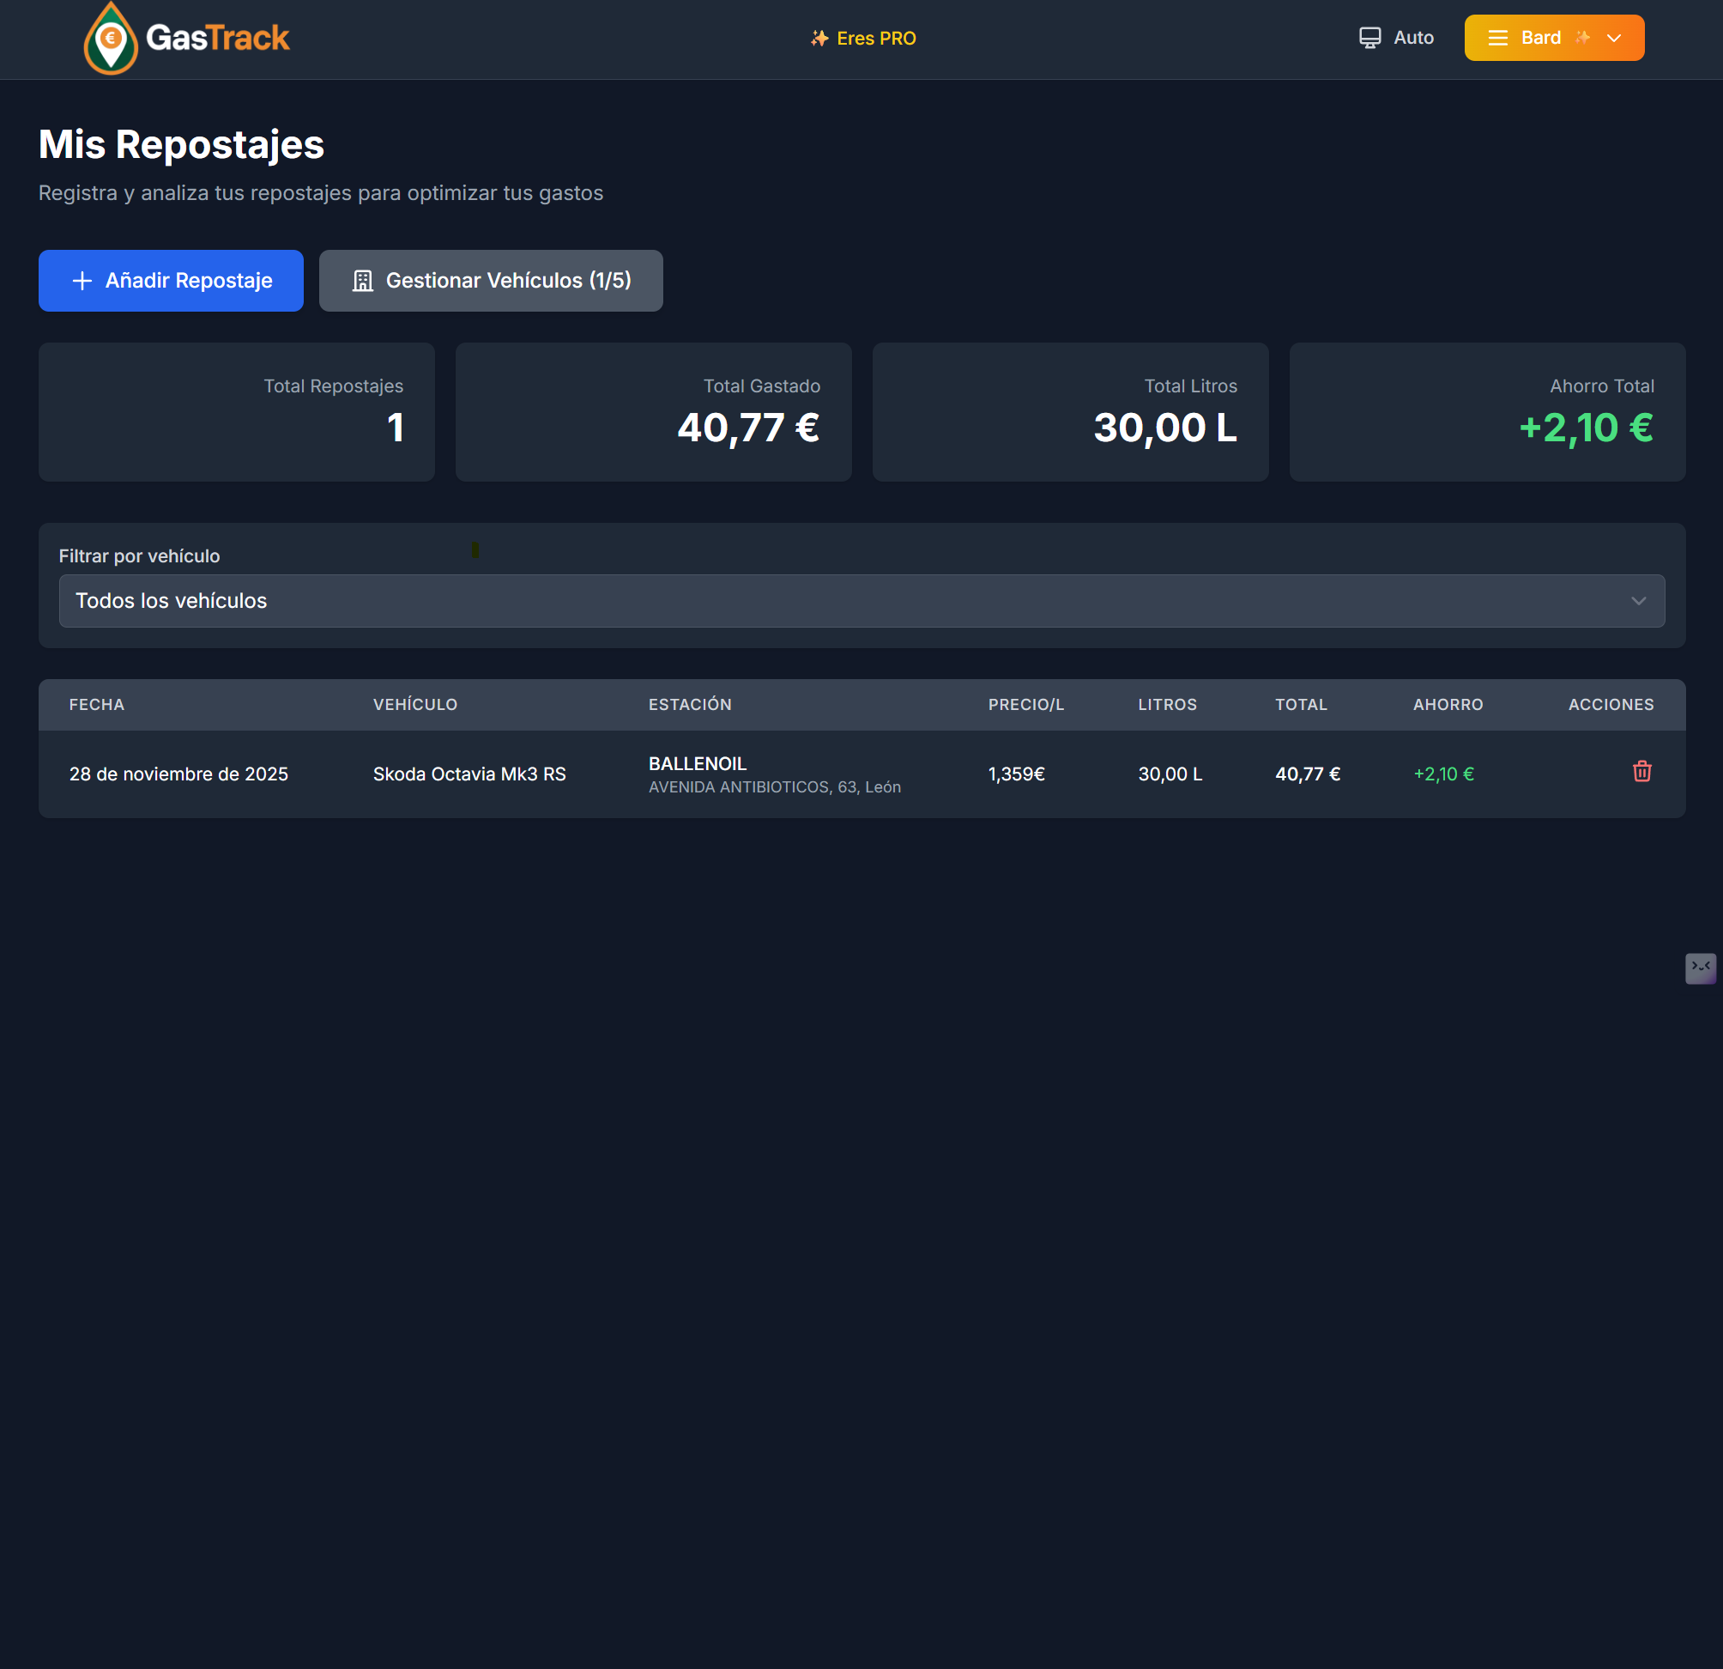
Task: Click the Total Litros value 30,00 L
Action: pos(1164,428)
